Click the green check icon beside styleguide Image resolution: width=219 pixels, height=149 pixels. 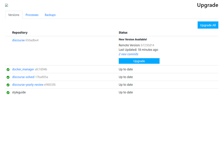tap(8, 92)
